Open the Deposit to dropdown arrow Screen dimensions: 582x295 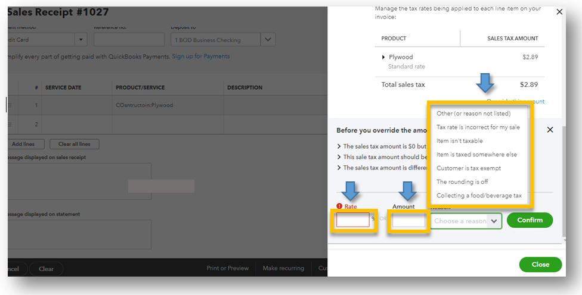[x=268, y=40]
